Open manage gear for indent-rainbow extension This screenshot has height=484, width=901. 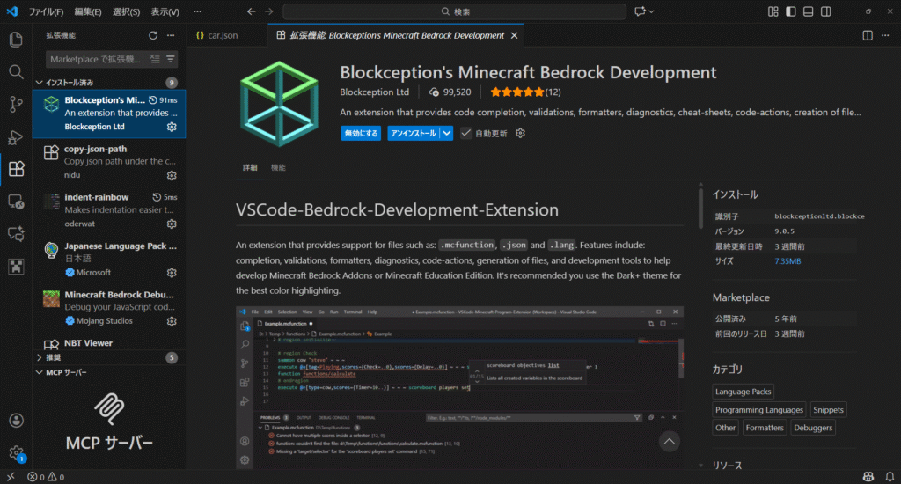click(x=172, y=224)
